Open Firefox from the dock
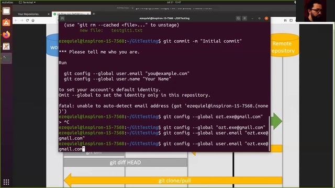This screenshot has width=335, height=188. (6, 34)
